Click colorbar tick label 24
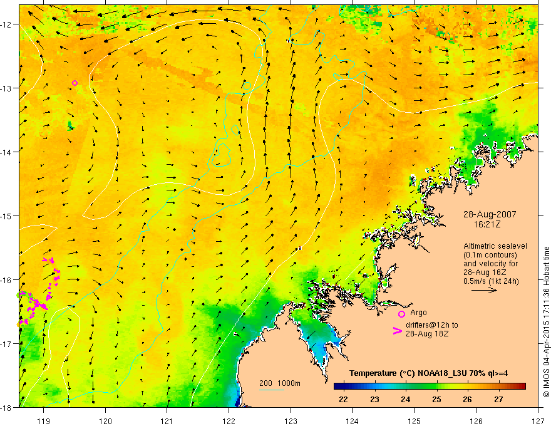Screen dimensions: 551x426 406,400
